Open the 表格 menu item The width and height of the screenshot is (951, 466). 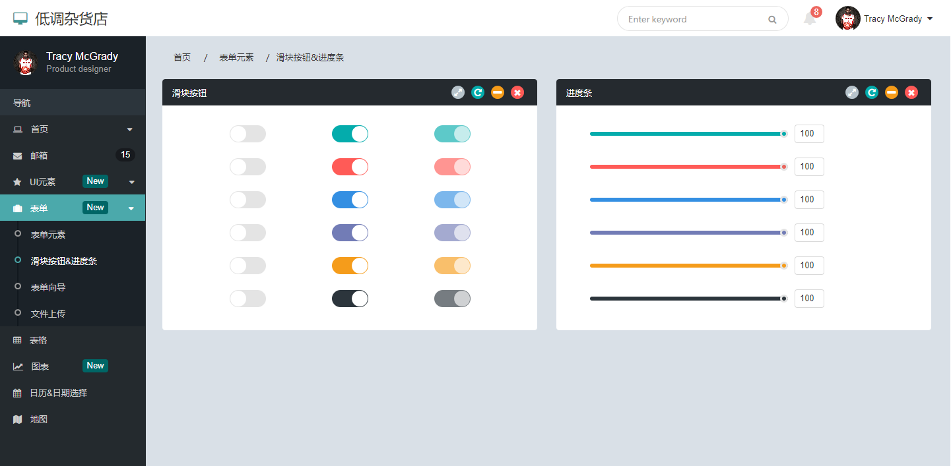click(x=73, y=339)
